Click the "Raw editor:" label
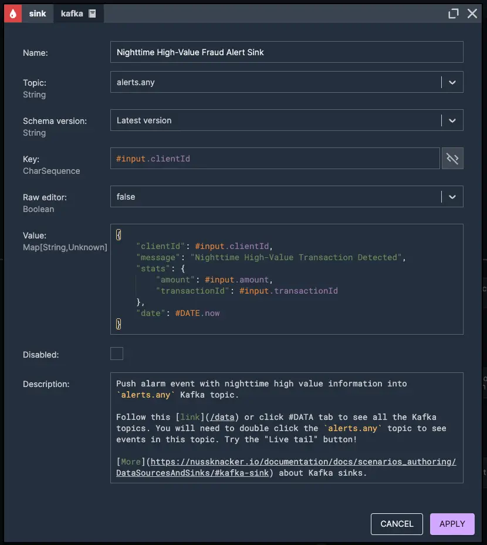The image size is (487, 545). tap(45, 197)
